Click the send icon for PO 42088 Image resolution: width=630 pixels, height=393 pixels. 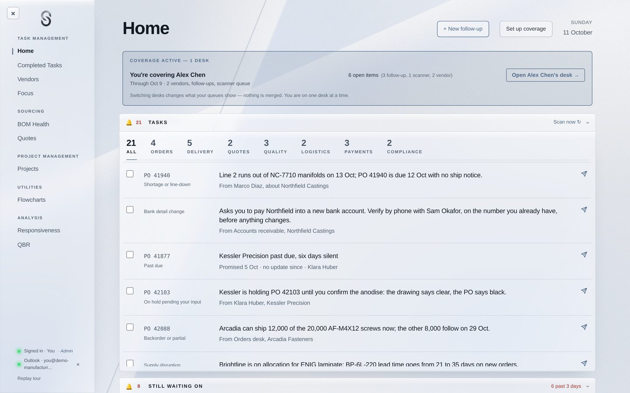click(x=584, y=327)
